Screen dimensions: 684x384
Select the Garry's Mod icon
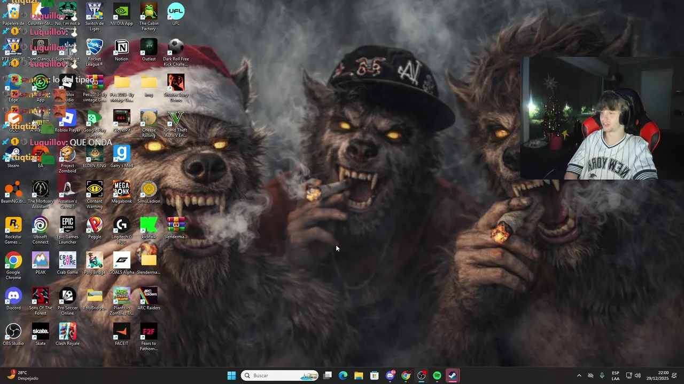click(121, 157)
